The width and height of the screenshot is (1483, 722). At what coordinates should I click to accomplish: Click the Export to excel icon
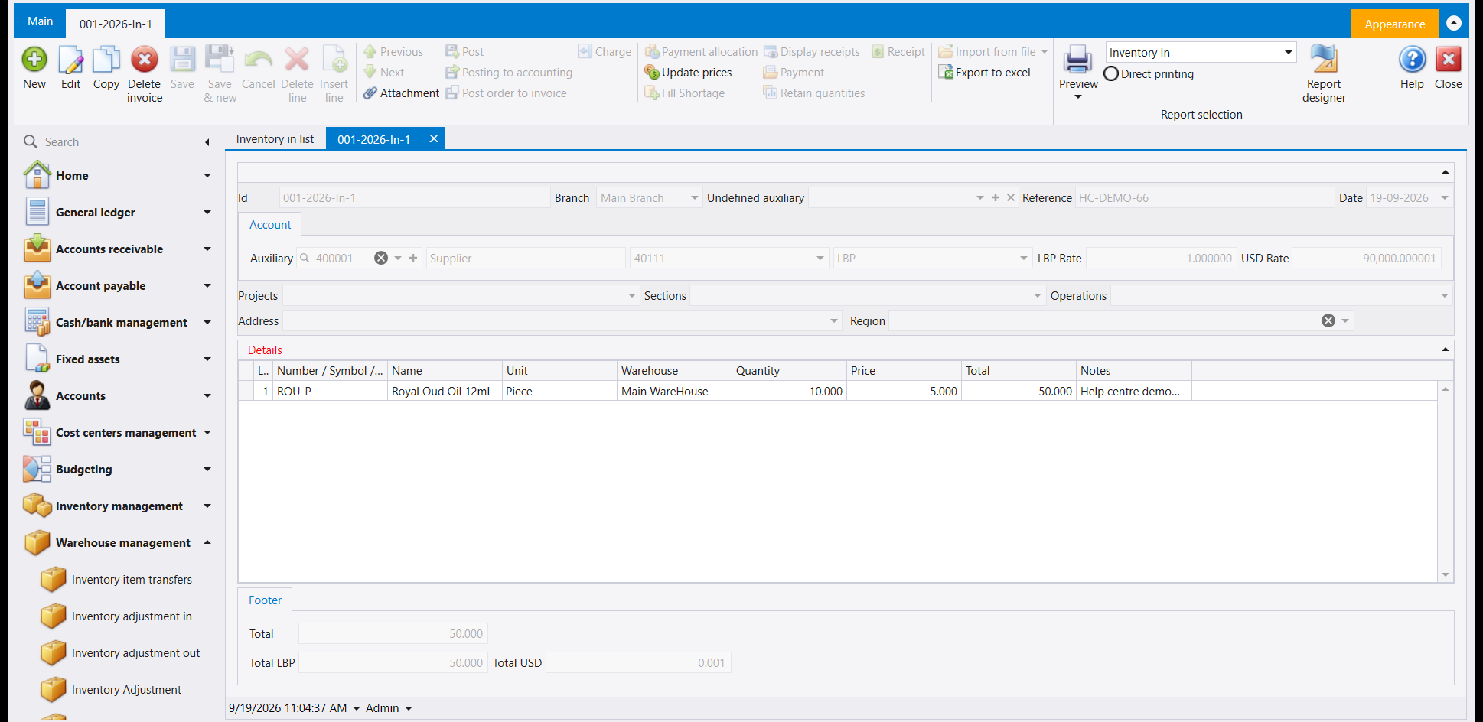click(946, 73)
